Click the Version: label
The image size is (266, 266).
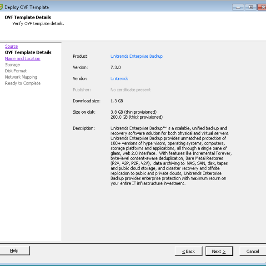(80, 67)
